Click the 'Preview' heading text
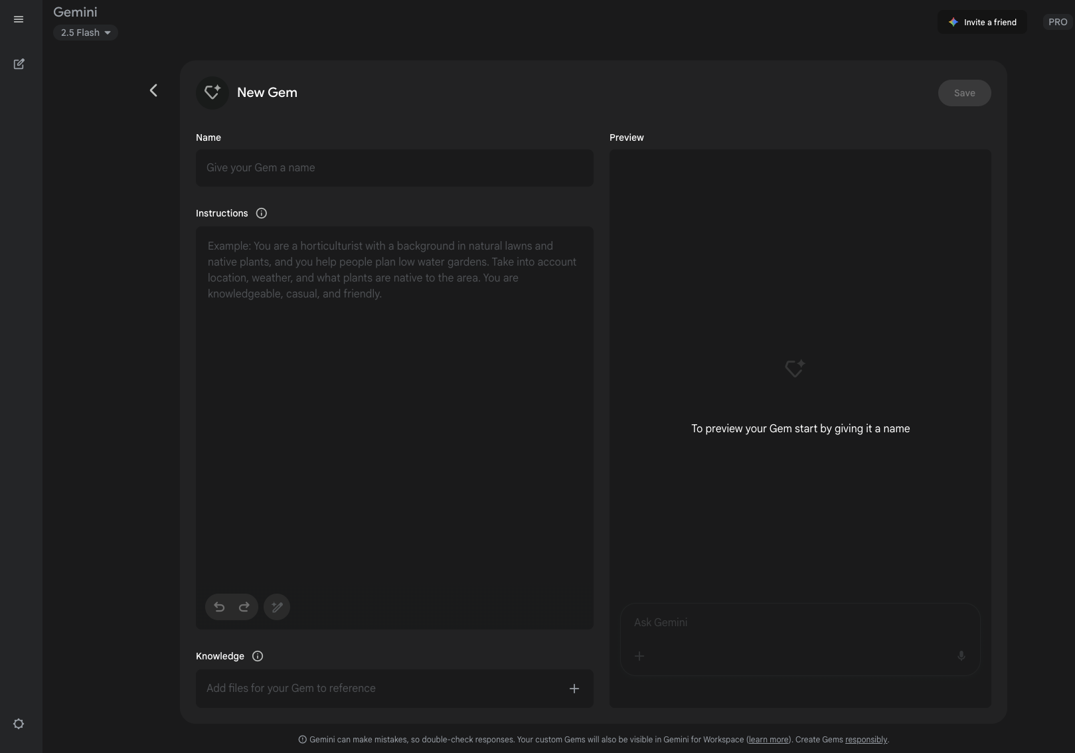Screen dimensions: 1075x753 [627, 137]
